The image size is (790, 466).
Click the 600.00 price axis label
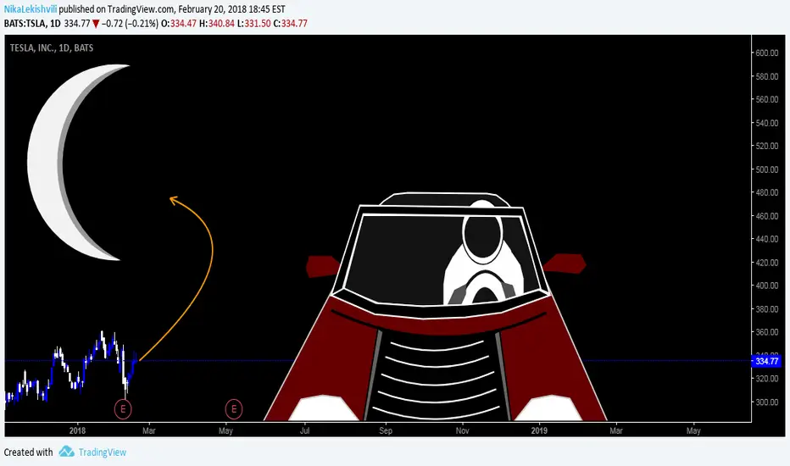point(767,53)
